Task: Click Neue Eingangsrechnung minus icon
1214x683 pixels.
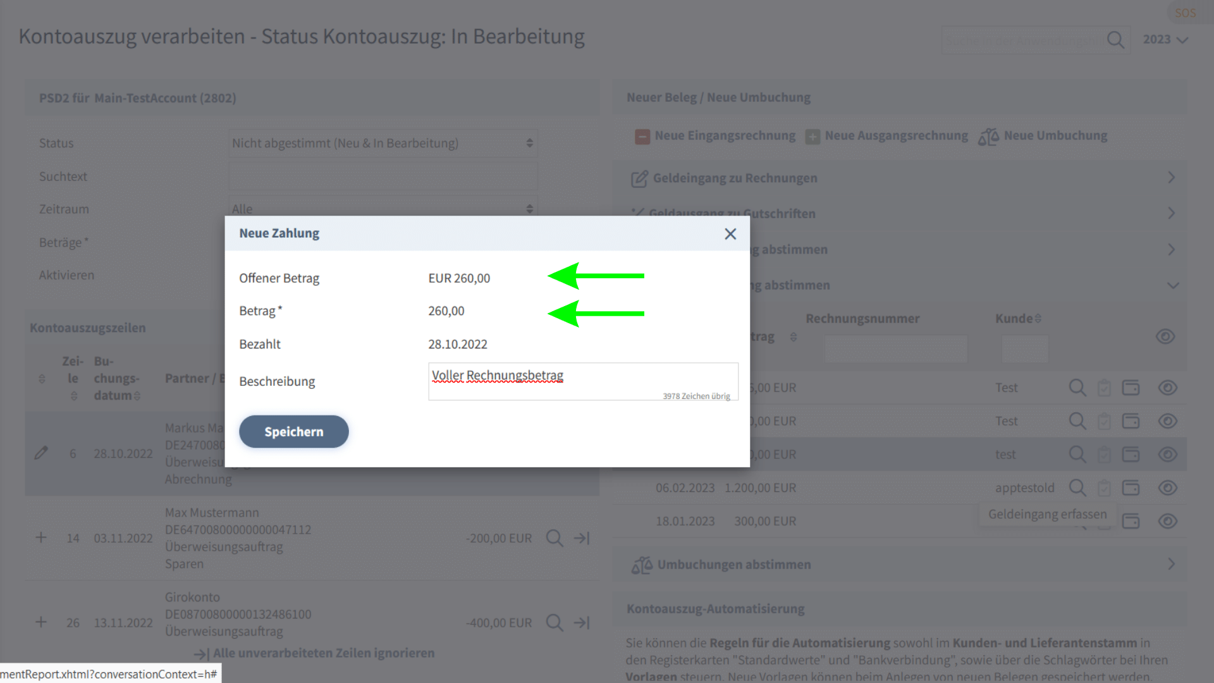Action: [642, 137]
